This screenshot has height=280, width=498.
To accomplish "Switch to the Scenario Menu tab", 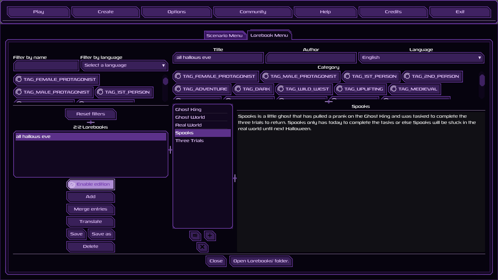I will tap(225, 35).
